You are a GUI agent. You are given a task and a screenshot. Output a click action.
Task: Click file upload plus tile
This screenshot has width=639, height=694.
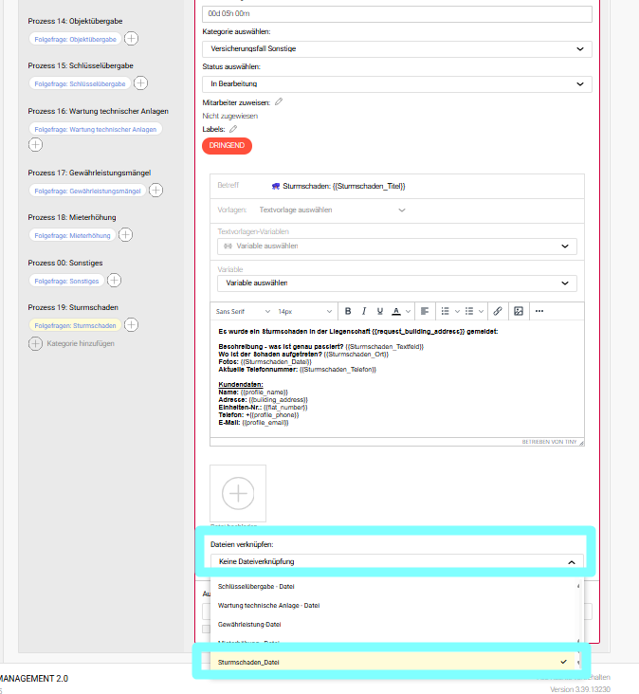pyautogui.click(x=238, y=493)
